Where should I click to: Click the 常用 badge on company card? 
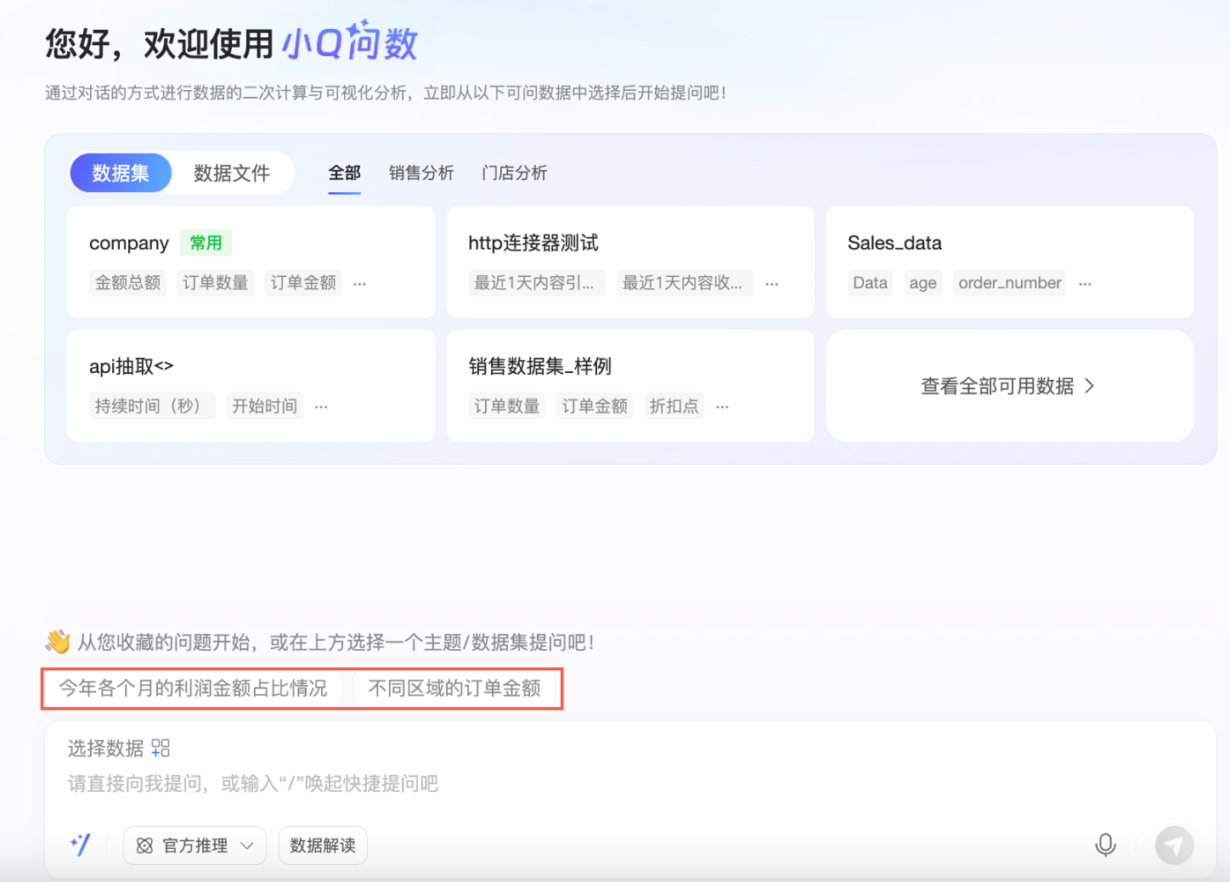pyautogui.click(x=206, y=243)
